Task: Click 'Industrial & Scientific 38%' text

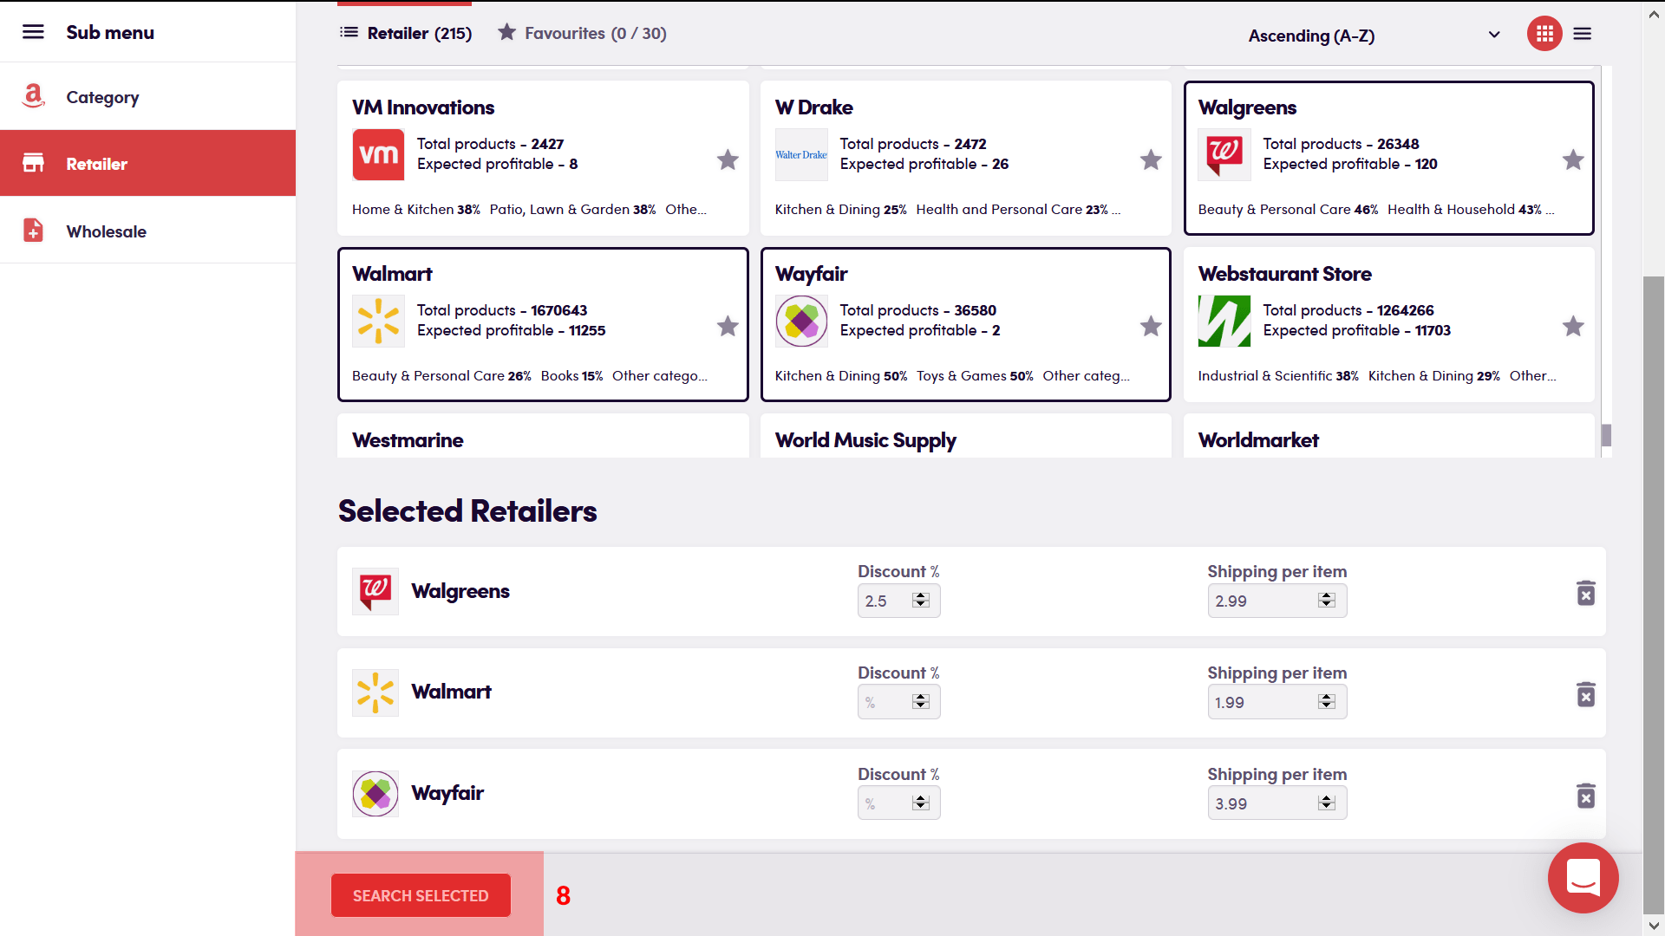Action: (1278, 375)
